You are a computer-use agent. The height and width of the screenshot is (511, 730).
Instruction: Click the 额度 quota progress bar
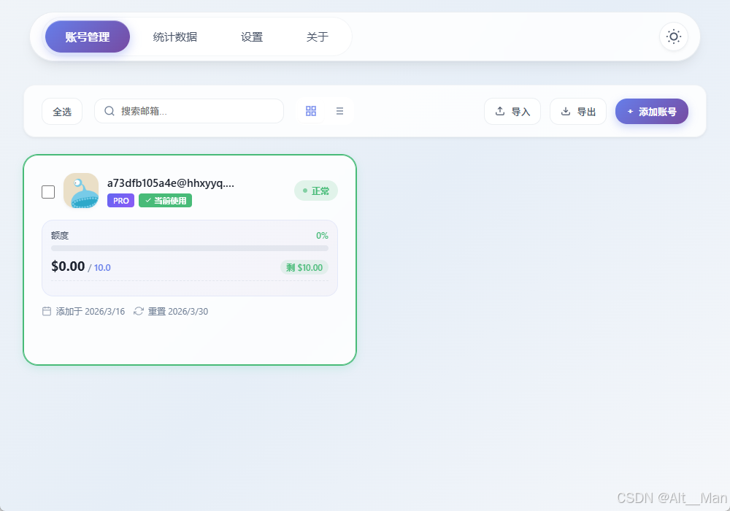tap(189, 248)
